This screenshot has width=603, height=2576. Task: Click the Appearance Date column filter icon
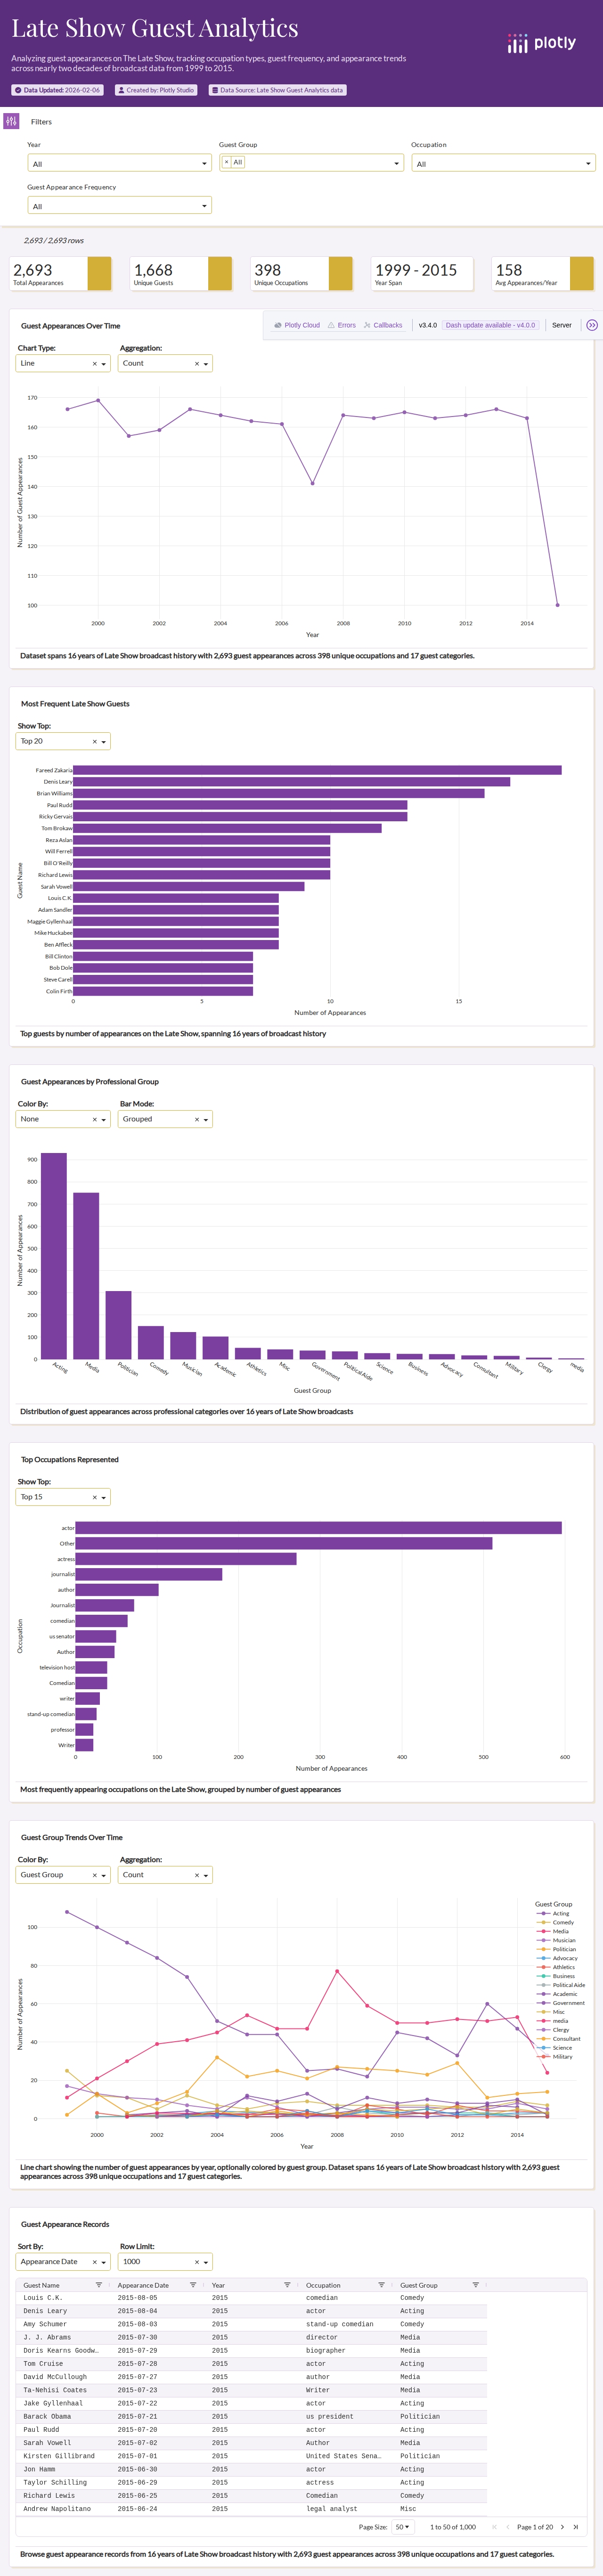pos(192,2284)
